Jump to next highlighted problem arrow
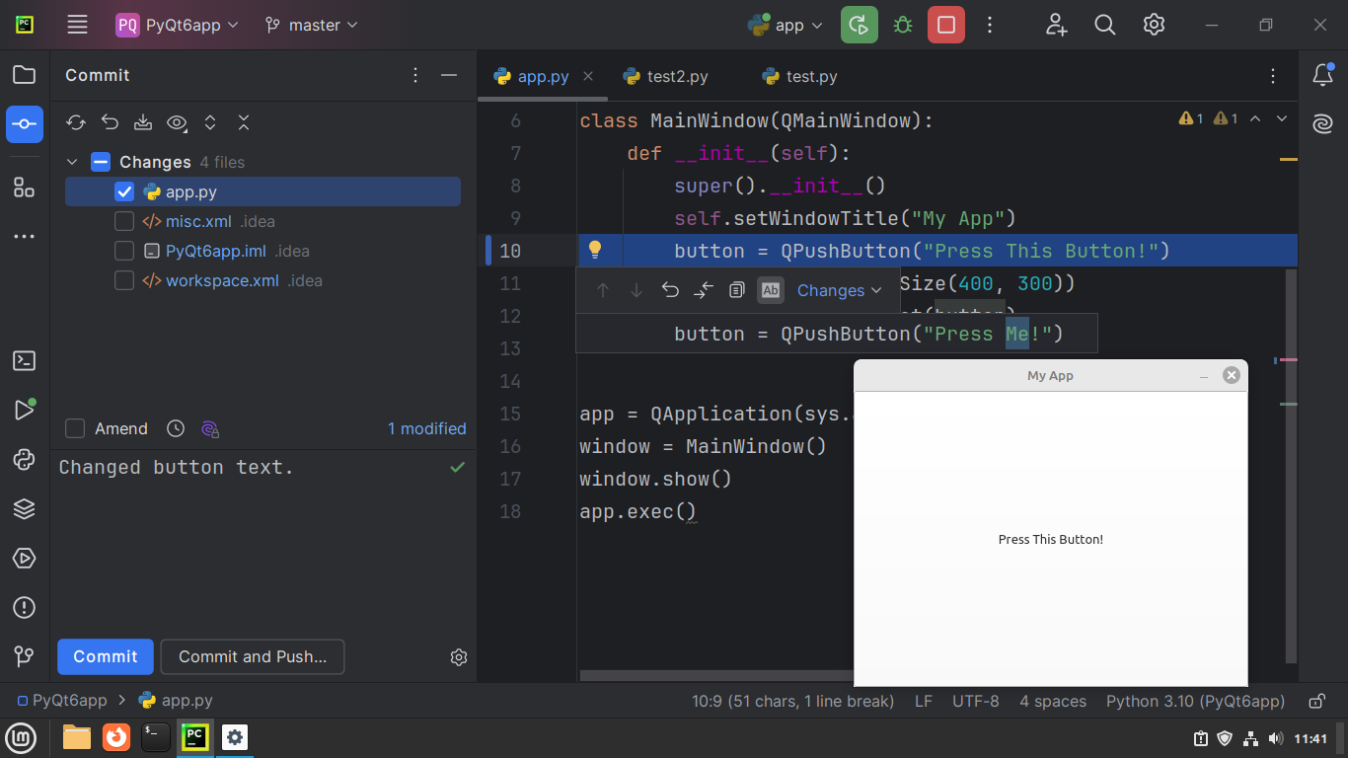The height and width of the screenshot is (758, 1348). [1282, 118]
